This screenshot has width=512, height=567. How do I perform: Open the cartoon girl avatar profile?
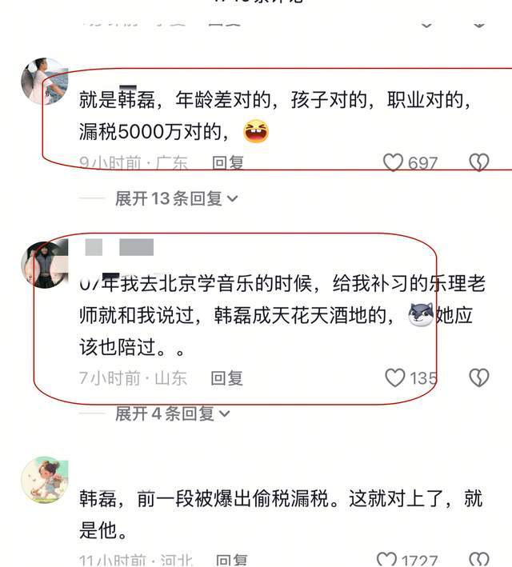[45, 480]
